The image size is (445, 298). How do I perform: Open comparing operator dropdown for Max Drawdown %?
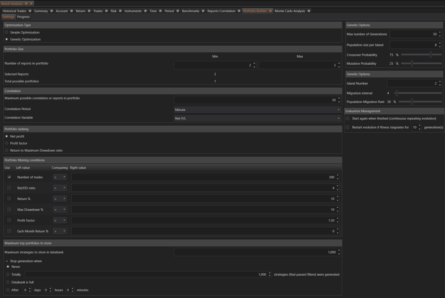coord(60,209)
